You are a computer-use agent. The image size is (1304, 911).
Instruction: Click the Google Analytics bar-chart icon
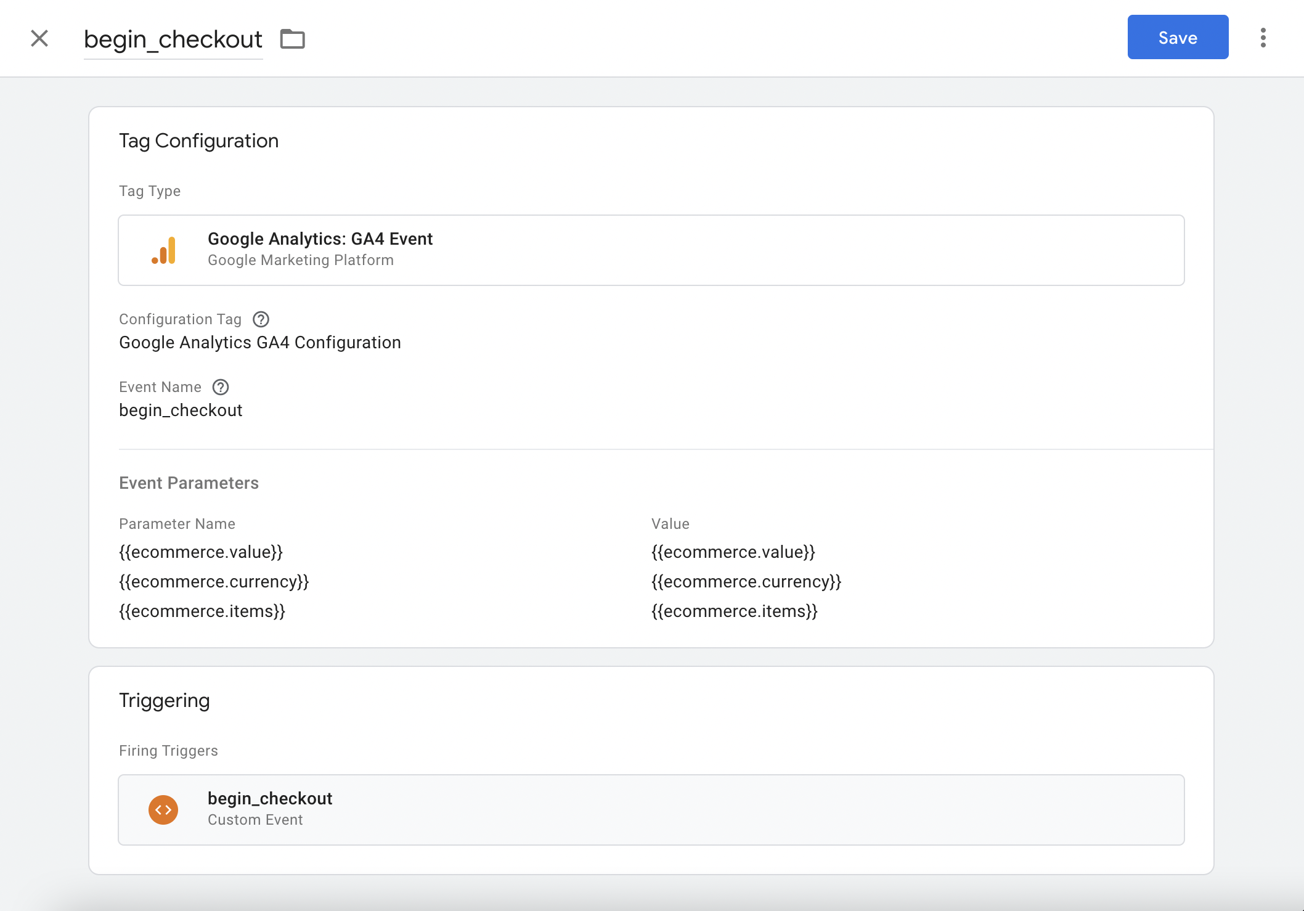(164, 250)
